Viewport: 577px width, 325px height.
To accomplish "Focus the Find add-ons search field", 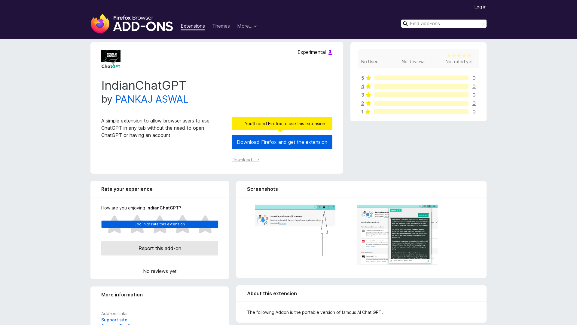I will click(444, 24).
